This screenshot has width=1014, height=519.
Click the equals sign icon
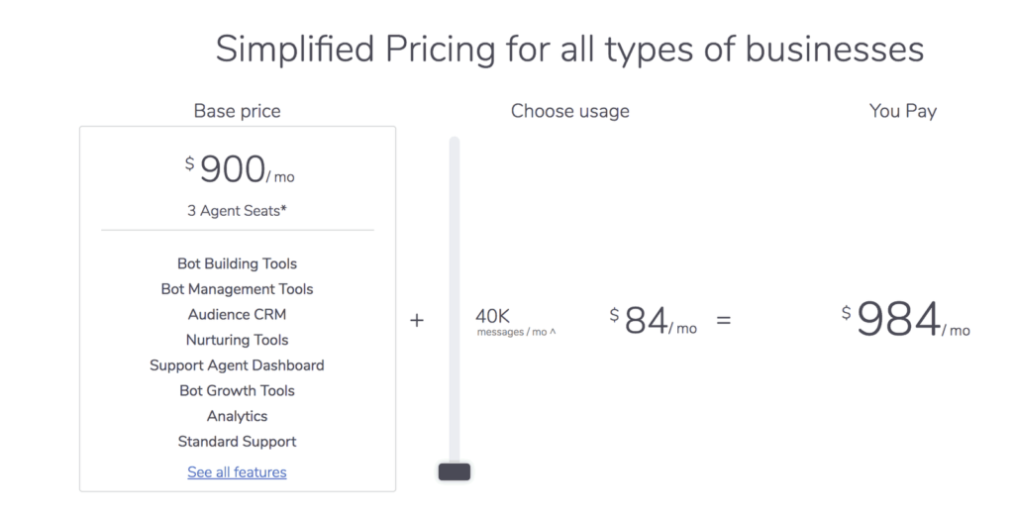724,320
